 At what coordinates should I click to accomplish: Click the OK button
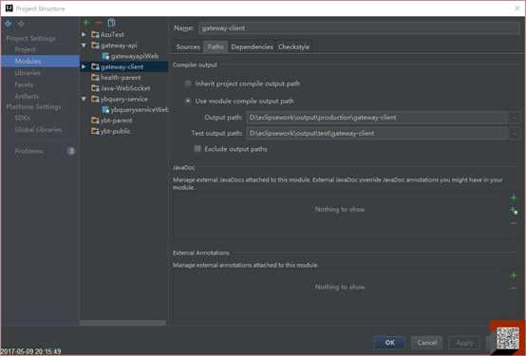(x=390, y=343)
